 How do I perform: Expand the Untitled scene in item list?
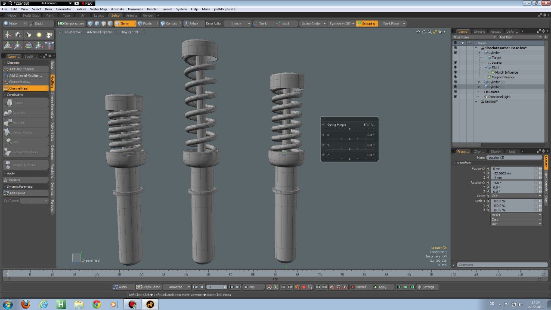[476, 102]
